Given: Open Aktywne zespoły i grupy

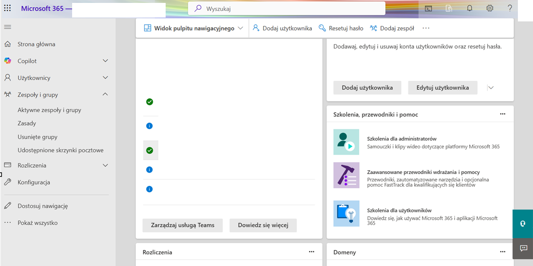Looking at the screenshot, I should (49, 110).
